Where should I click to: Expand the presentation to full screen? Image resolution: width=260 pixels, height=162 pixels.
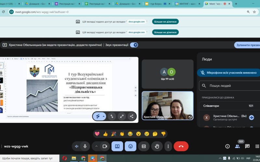tap(122, 116)
